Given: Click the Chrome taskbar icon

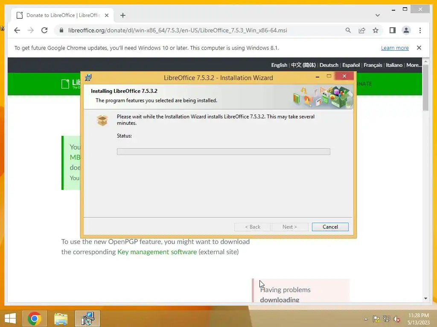Looking at the screenshot, I should (34, 318).
